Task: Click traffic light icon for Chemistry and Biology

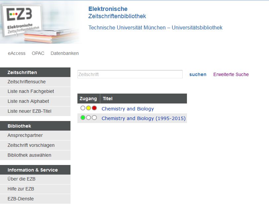Action: point(88,108)
